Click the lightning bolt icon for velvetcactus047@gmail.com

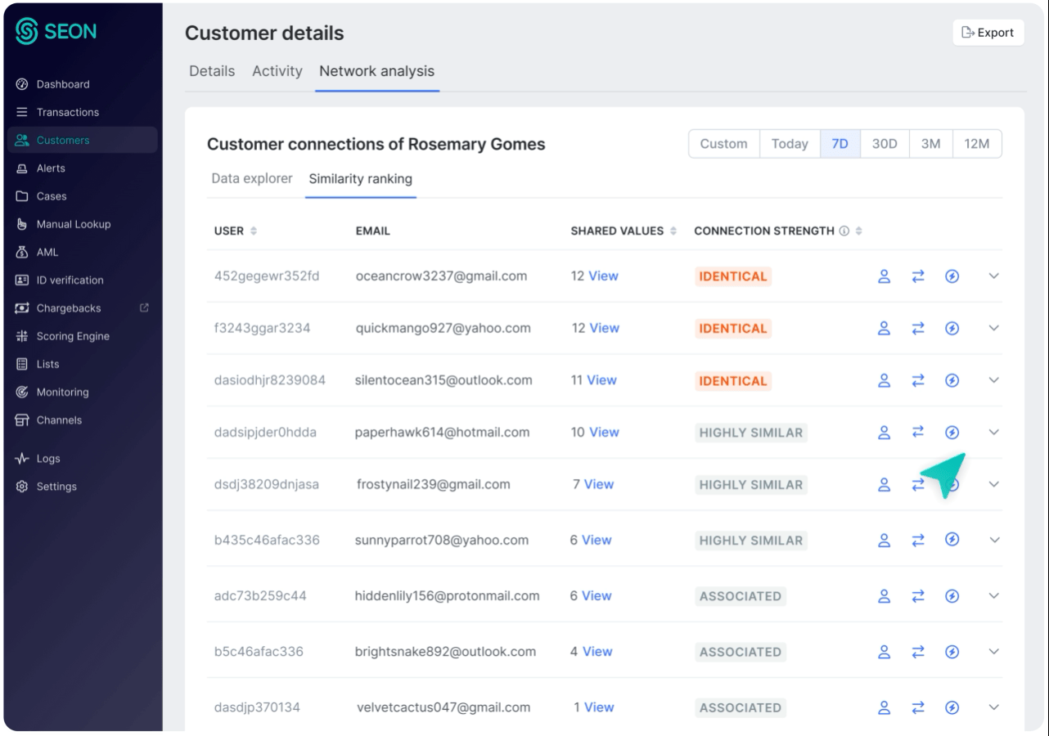[952, 708]
